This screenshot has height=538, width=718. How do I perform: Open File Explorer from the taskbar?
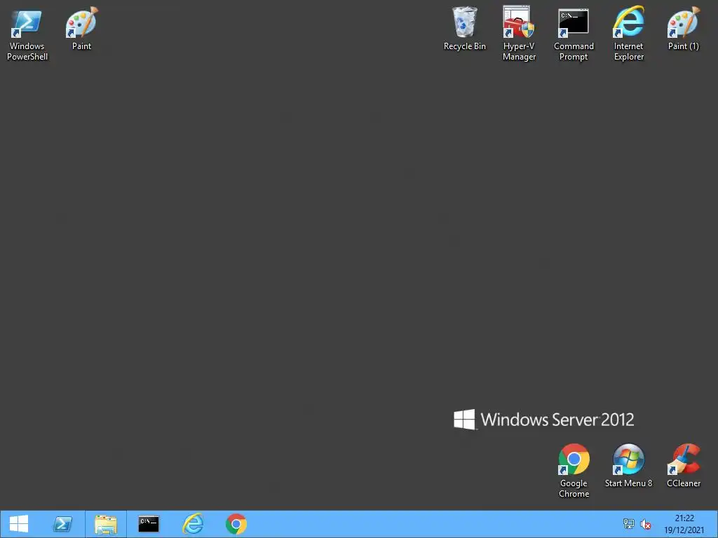tap(106, 524)
